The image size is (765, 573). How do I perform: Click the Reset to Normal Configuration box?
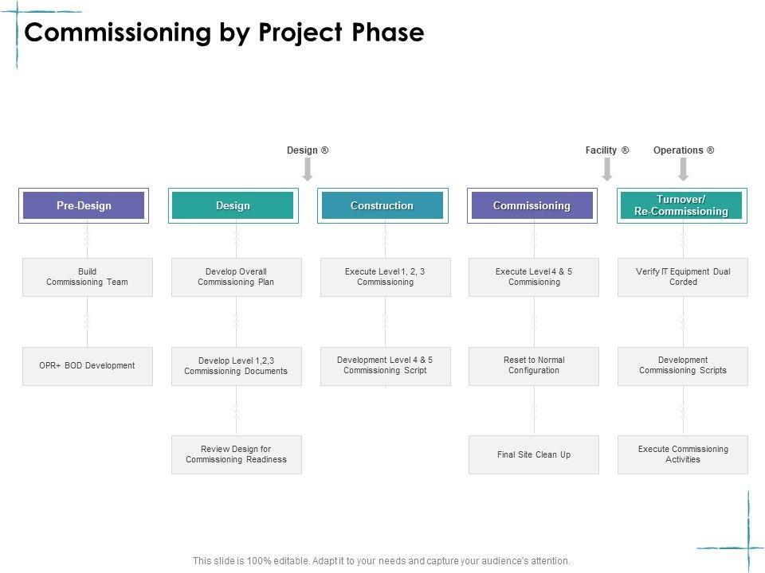pyautogui.click(x=534, y=366)
